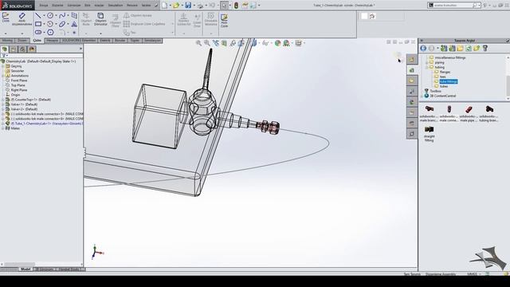Click the Print icon

pyautogui.click(x=200, y=6)
